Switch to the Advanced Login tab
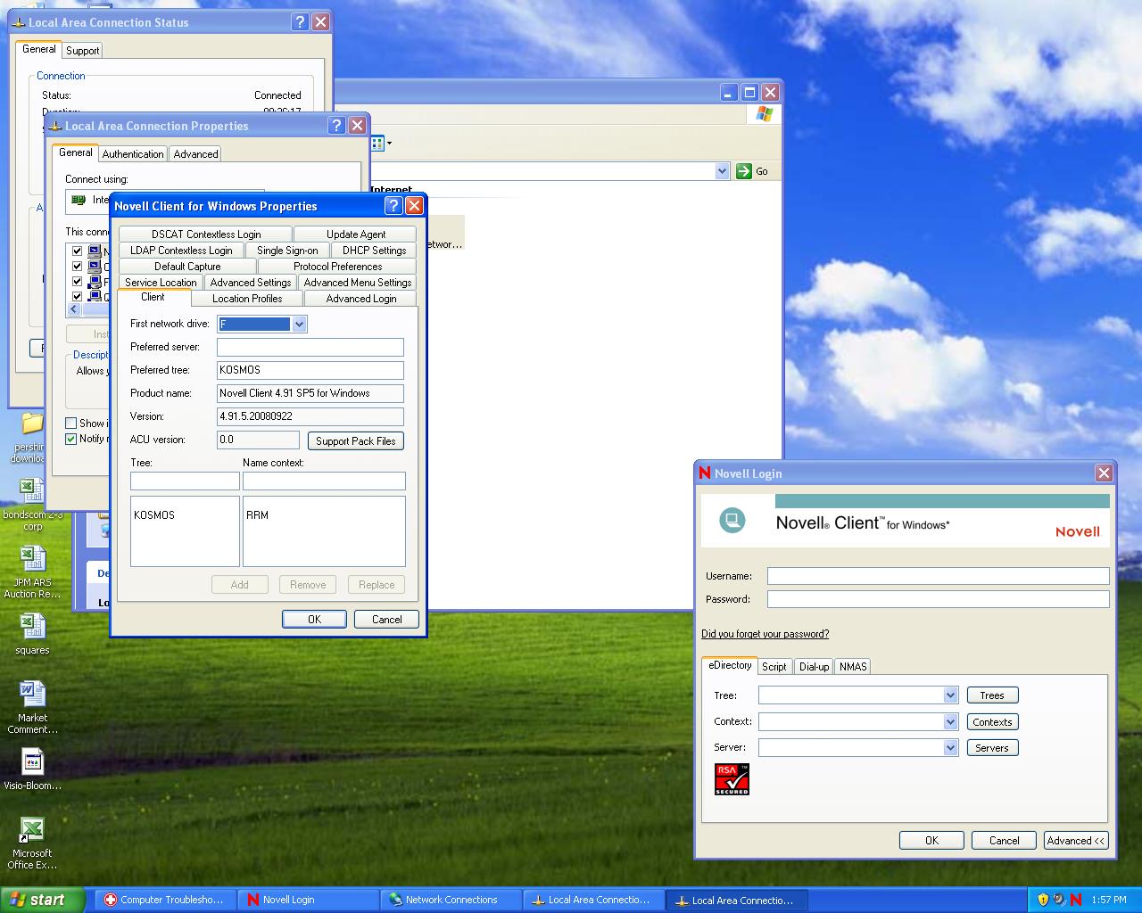 [x=361, y=299]
